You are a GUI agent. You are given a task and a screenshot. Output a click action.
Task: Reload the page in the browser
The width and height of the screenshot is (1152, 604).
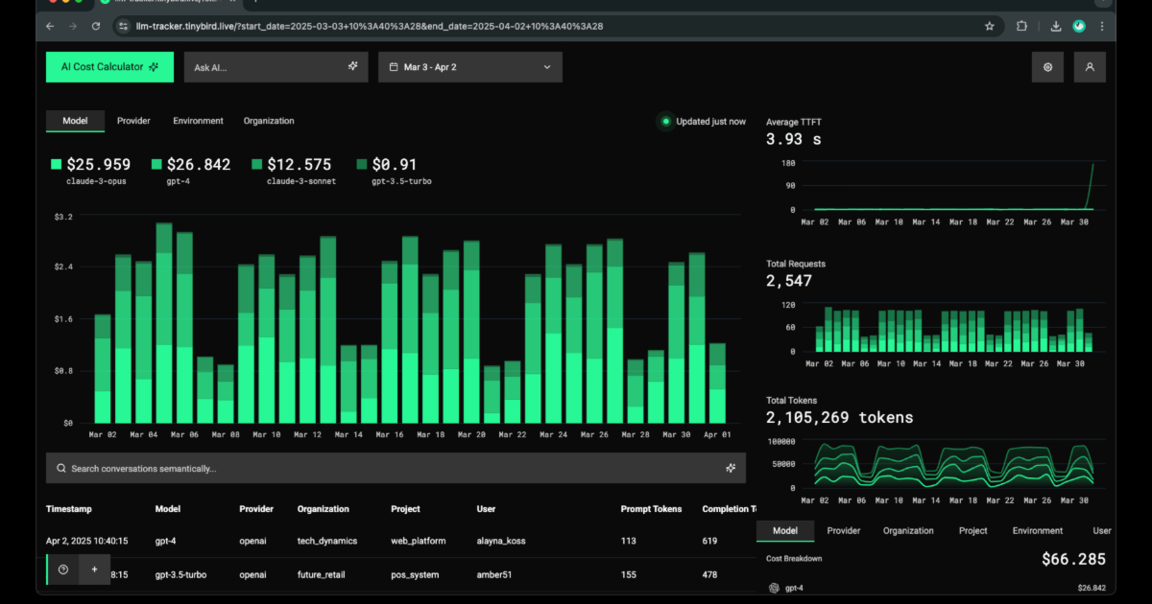click(x=96, y=26)
